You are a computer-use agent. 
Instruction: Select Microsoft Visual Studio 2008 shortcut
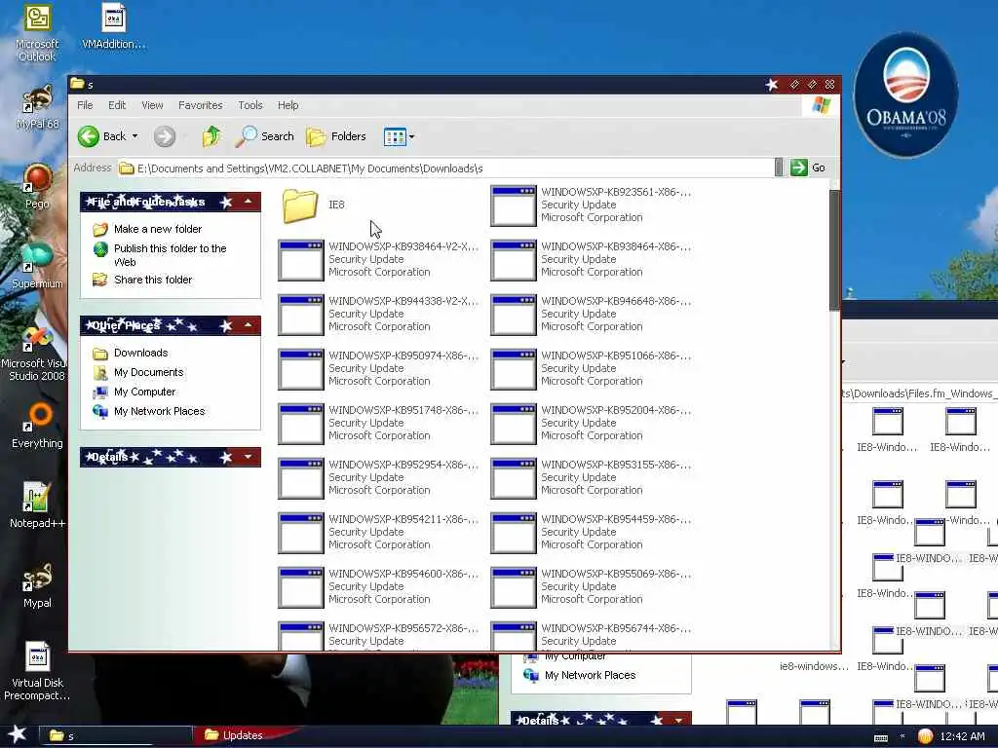point(36,354)
